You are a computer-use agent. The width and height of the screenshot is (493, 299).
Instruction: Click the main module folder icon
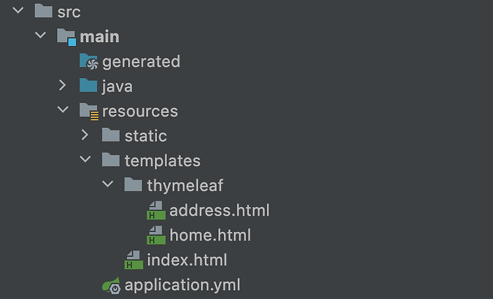pos(66,37)
